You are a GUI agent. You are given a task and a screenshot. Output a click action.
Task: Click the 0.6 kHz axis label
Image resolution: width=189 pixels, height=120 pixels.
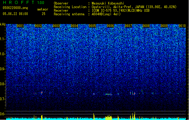click(2, 114)
